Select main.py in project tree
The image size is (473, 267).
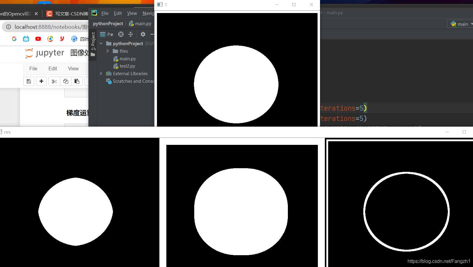pos(125,59)
